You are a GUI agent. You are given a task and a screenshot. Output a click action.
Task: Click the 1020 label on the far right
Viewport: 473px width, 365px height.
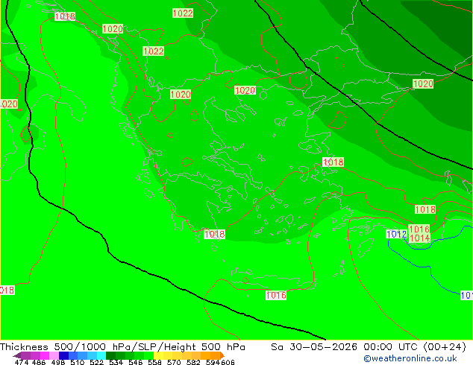(423, 83)
